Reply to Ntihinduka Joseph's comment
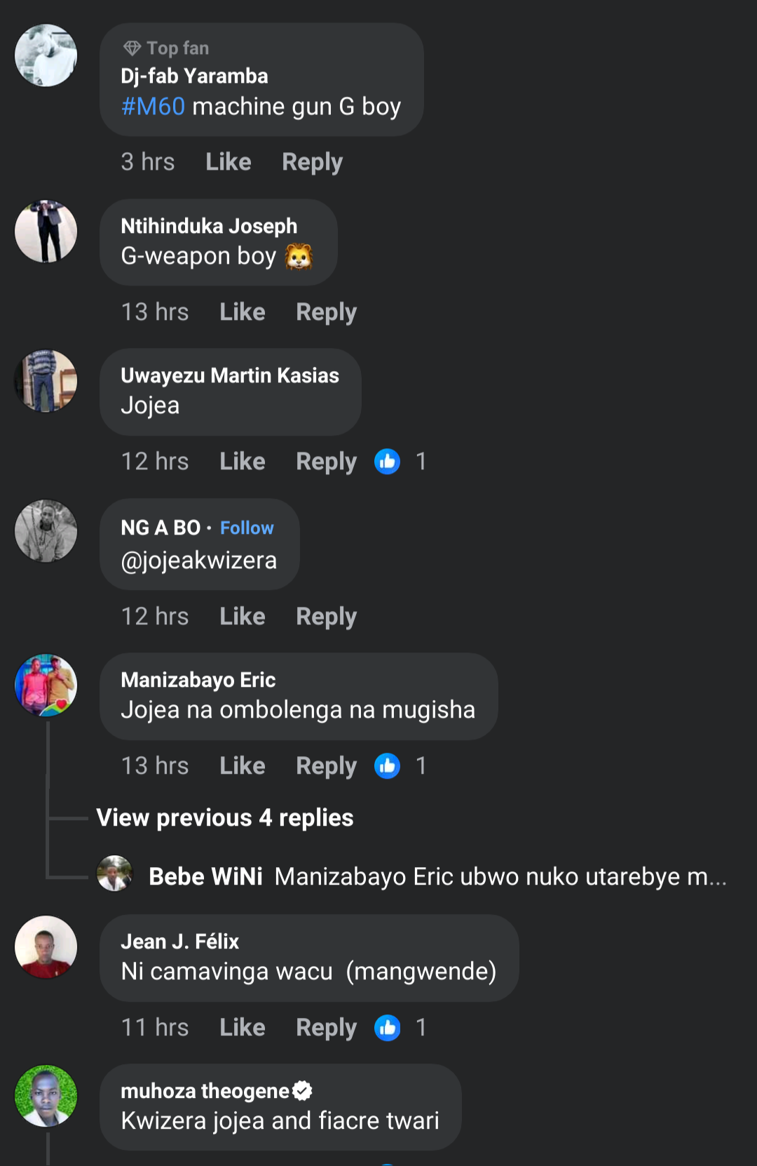 (x=326, y=312)
